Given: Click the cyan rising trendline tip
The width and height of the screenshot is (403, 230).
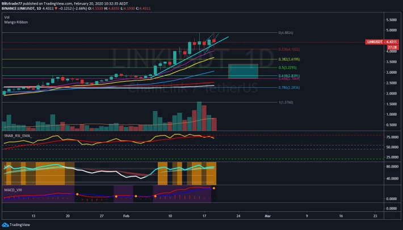Looking at the screenshot, I should point(228,37).
